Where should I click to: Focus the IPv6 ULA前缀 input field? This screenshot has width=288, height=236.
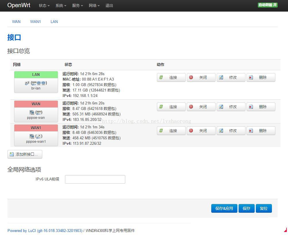(x=95, y=179)
